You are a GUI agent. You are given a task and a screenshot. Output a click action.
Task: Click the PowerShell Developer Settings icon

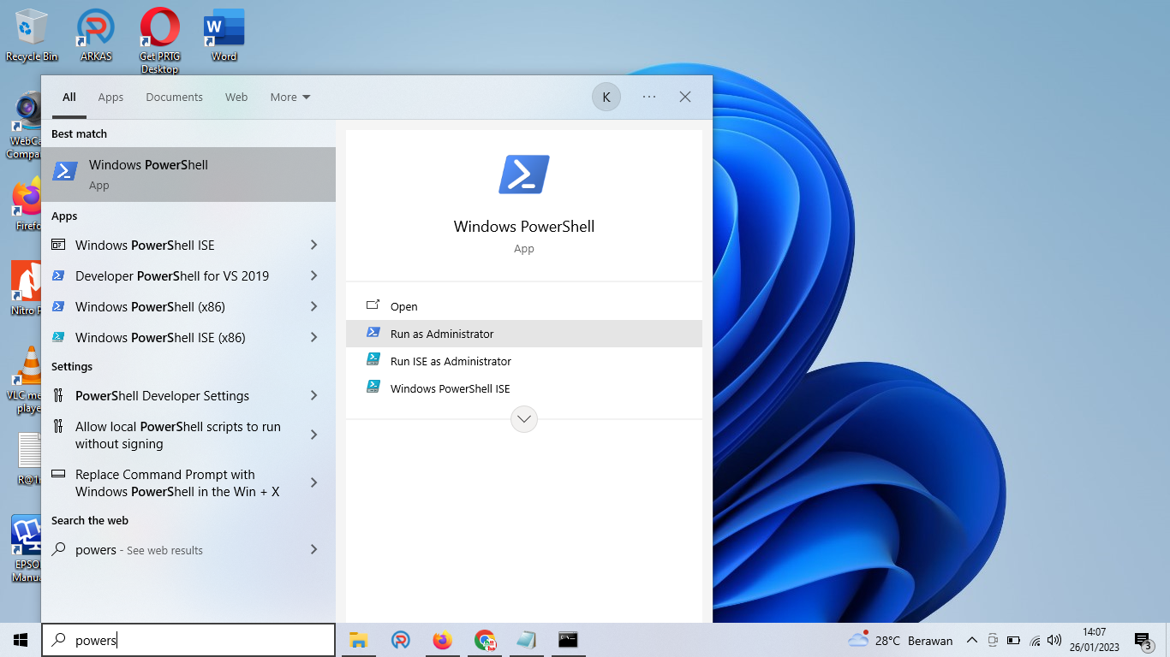click(x=58, y=395)
